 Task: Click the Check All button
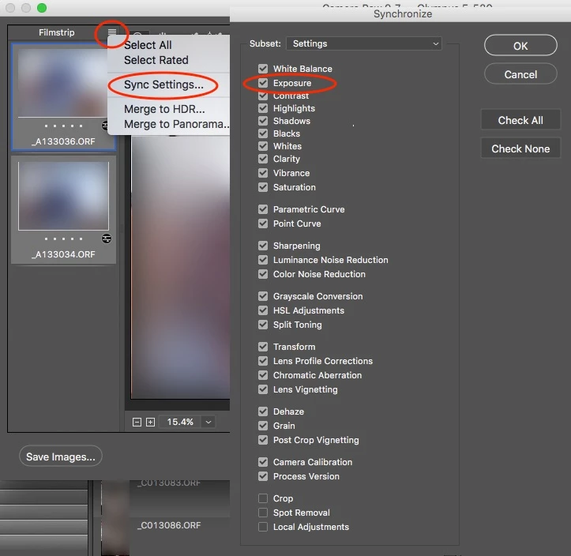(x=520, y=120)
